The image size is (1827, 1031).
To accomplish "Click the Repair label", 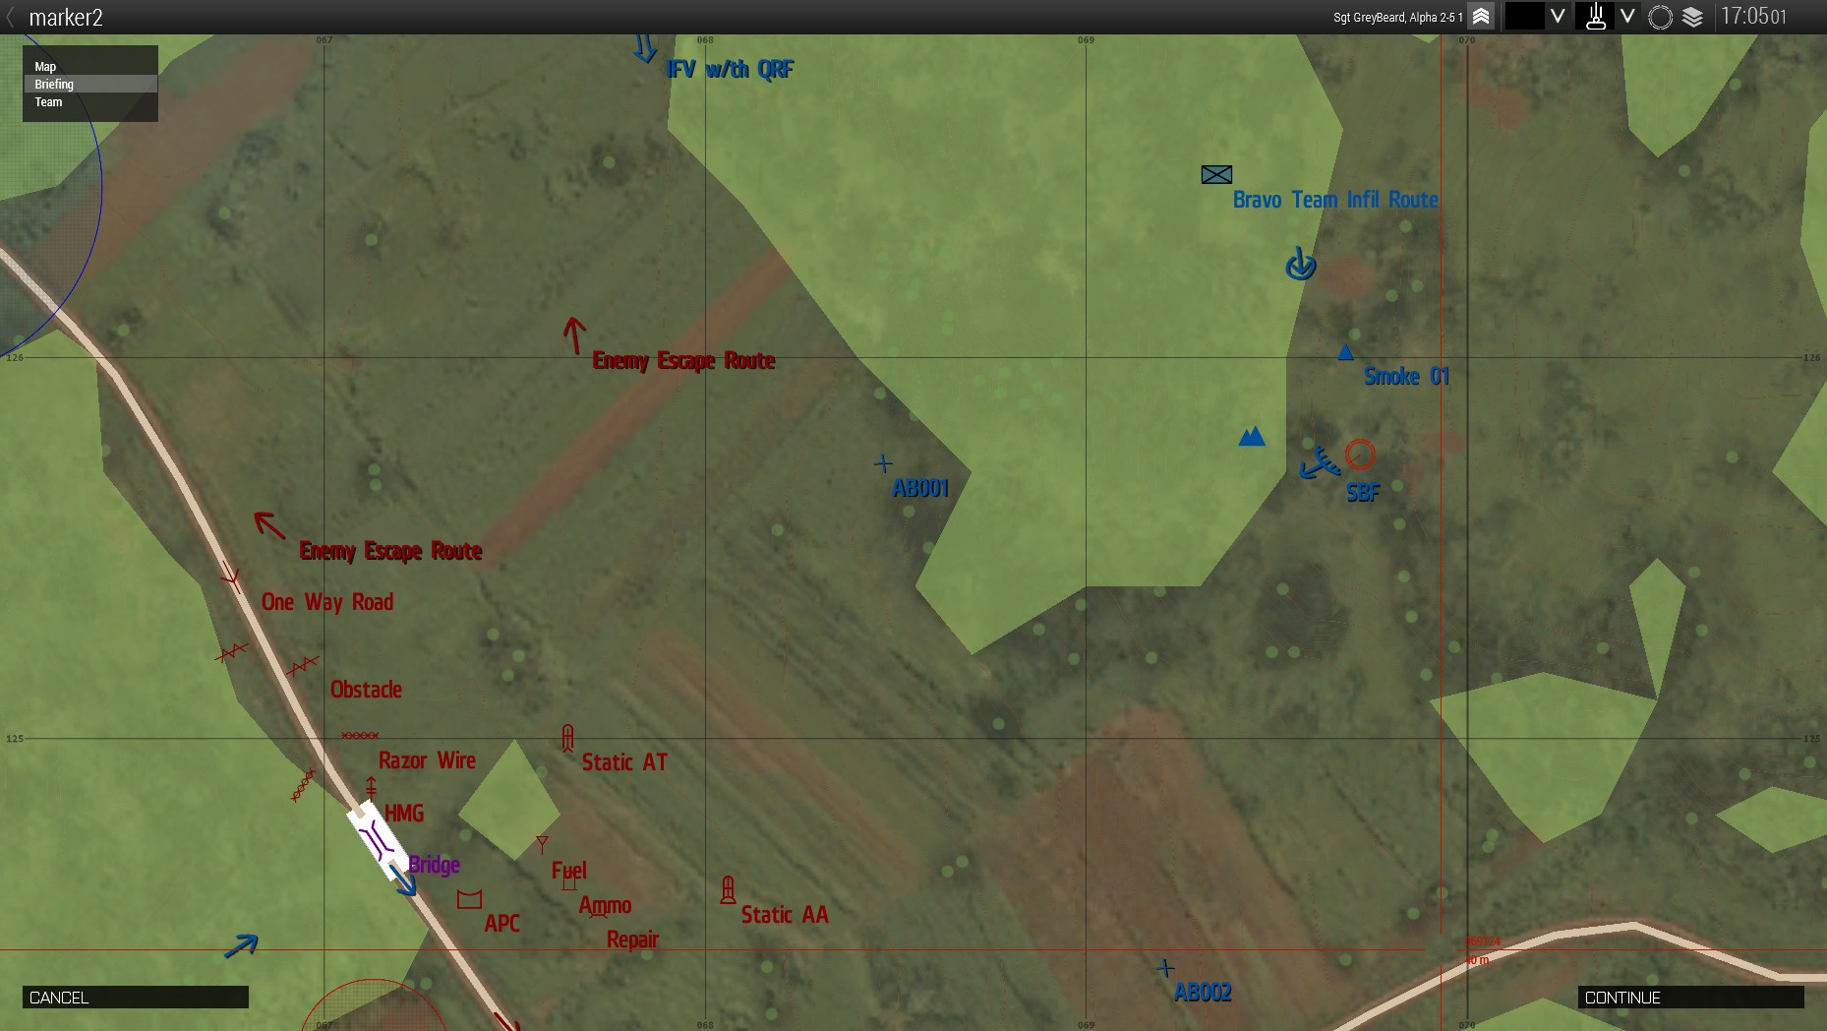I will click(632, 940).
